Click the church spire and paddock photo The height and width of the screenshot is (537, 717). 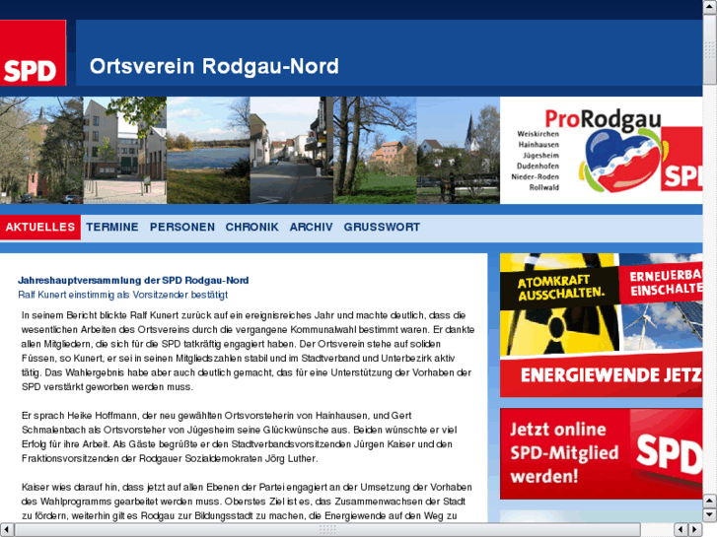point(459,151)
